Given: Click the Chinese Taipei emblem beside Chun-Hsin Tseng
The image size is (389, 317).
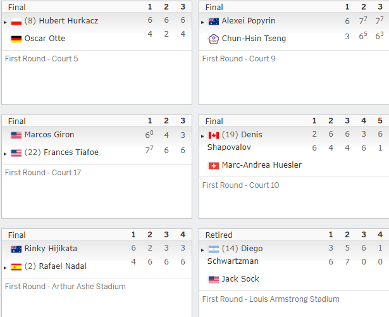Looking at the screenshot, I should click(x=214, y=39).
